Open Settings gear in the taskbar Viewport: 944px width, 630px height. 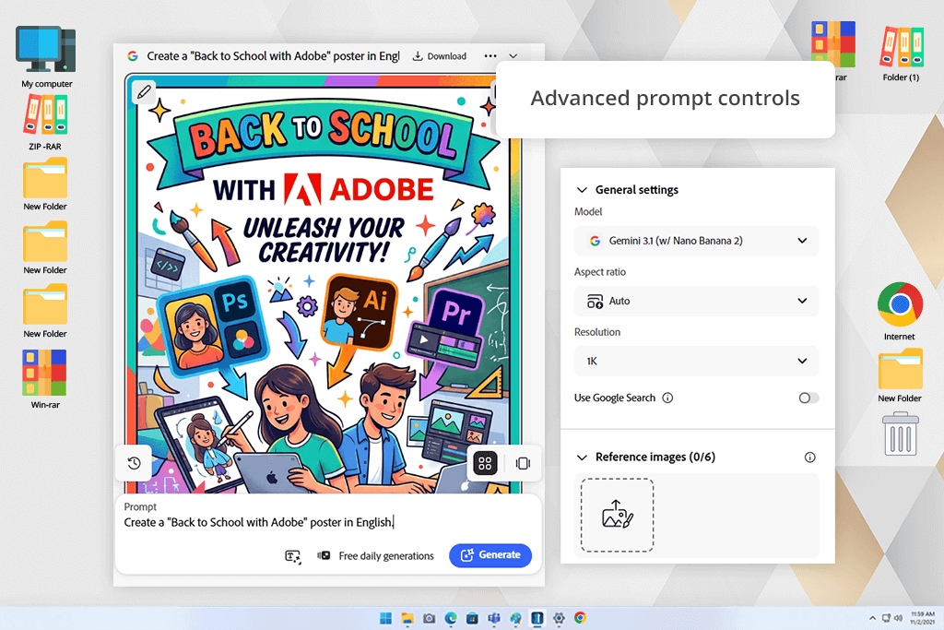[x=559, y=618]
